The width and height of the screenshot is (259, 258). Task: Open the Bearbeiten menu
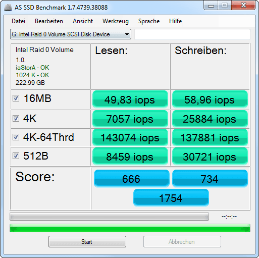pyautogui.click(x=49, y=21)
